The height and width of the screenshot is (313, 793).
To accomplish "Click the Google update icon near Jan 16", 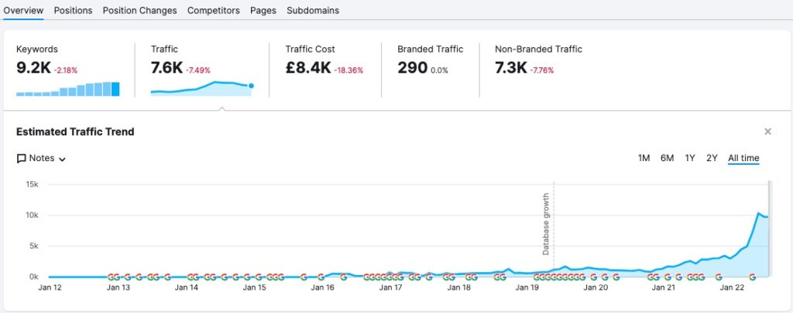I will click(x=322, y=277).
